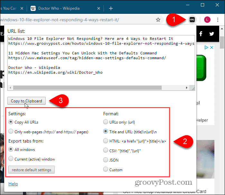Image resolution: width=225 pixels, height=195 pixels.
Task: Open the Chrome profile avatar L
Action: pyautogui.click(x=207, y=20)
